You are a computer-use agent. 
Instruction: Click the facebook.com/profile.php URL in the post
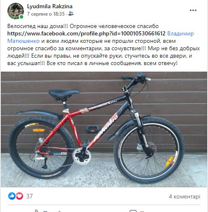[x=86, y=33]
